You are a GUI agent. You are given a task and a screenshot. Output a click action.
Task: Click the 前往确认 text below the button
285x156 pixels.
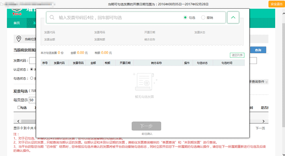[147, 134]
